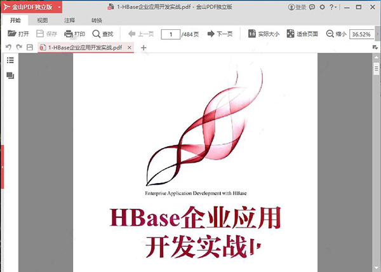Add a new tab with plus
The width and height of the screenshot is (381, 272).
tap(144, 48)
